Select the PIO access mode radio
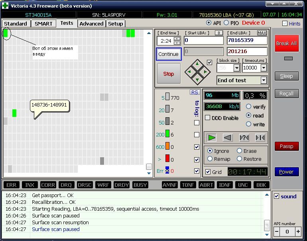The image size is (307, 241). click(x=226, y=23)
